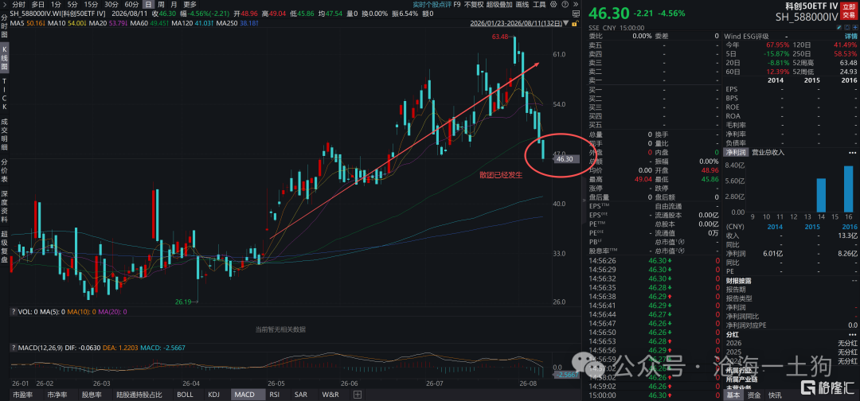
Task: Open 分价表 in left sidebar
Action: pyautogui.click(x=5, y=169)
